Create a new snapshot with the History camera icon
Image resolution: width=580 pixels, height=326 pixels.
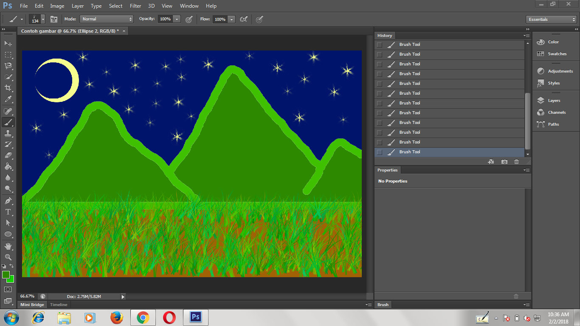click(504, 162)
